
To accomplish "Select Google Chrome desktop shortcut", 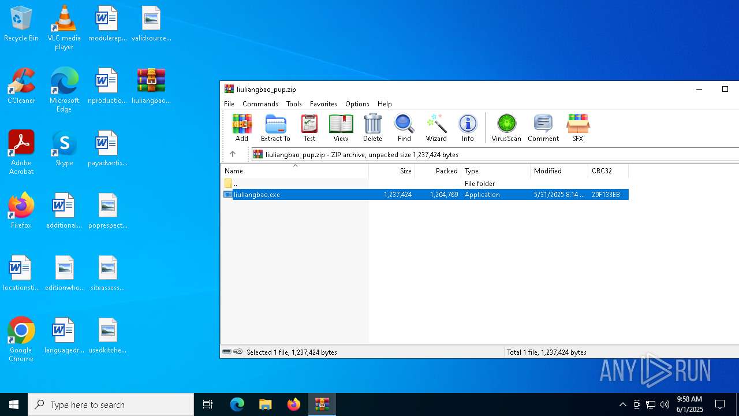I will click(21, 340).
